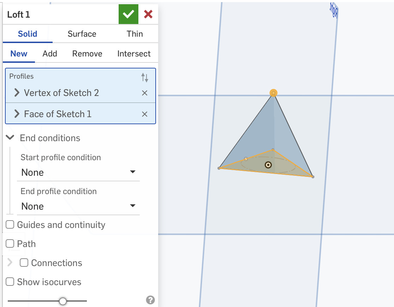Switch to the Surface tab

82,34
